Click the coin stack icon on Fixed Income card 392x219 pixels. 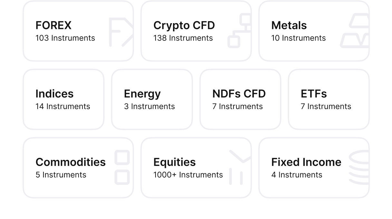[359, 167]
